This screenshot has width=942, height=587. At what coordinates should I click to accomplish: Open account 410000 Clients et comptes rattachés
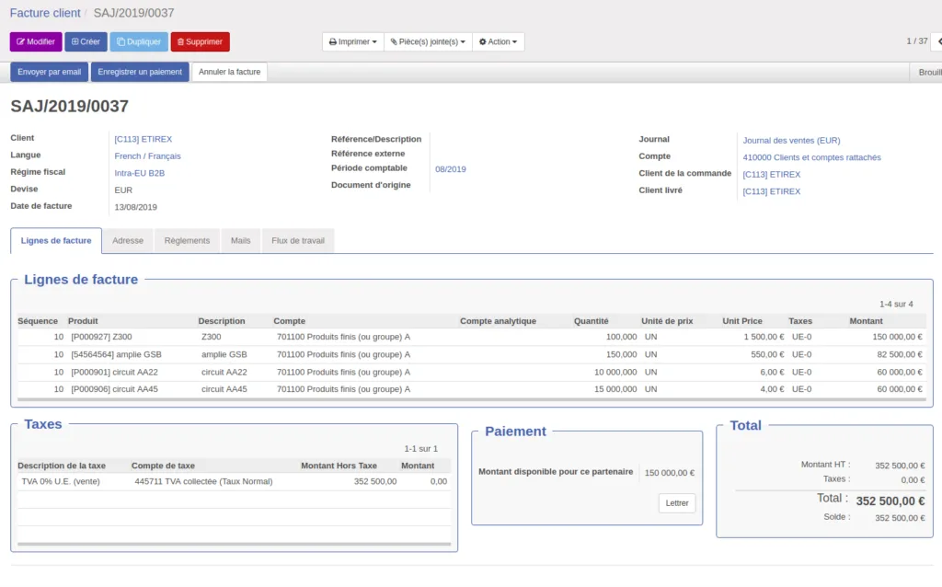click(x=811, y=156)
